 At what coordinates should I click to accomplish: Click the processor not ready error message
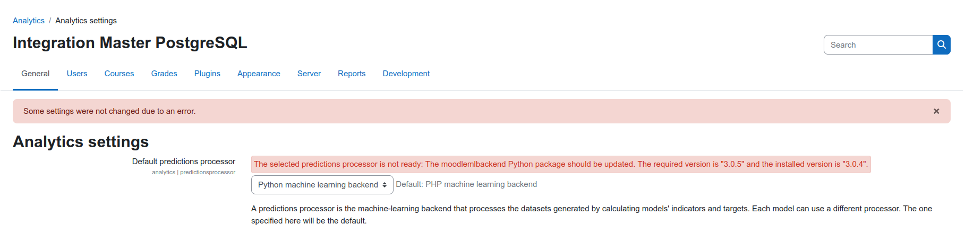pos(561,164)
